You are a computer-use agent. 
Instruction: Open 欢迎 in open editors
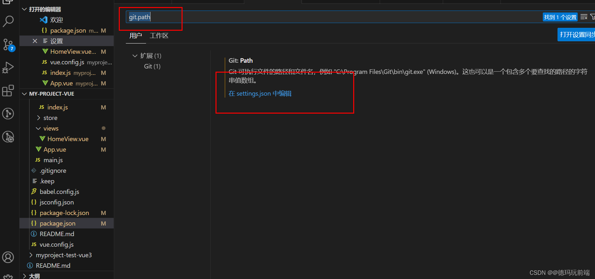[x=67, y=20]
